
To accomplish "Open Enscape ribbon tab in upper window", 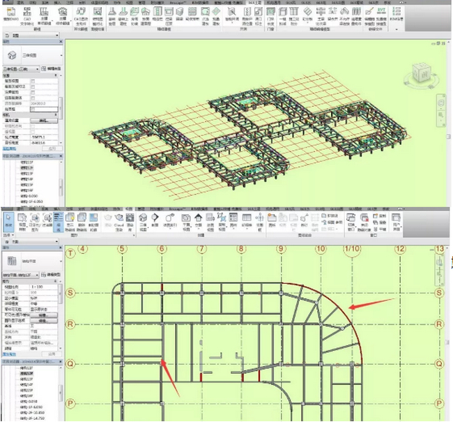I will coord(177,3).
